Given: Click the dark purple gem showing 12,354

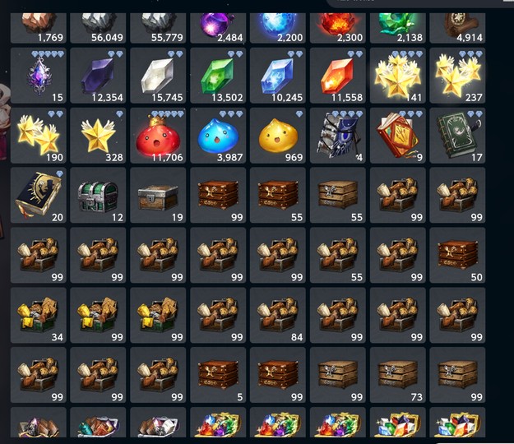Looking at the screenshot, I should point(98,76).
